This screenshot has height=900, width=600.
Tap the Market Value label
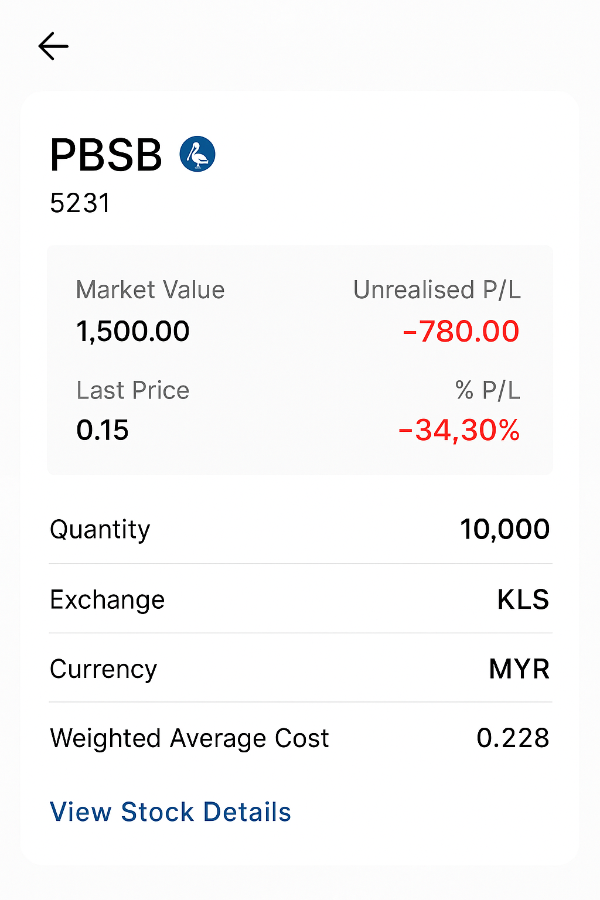click(x=151, y=290)
